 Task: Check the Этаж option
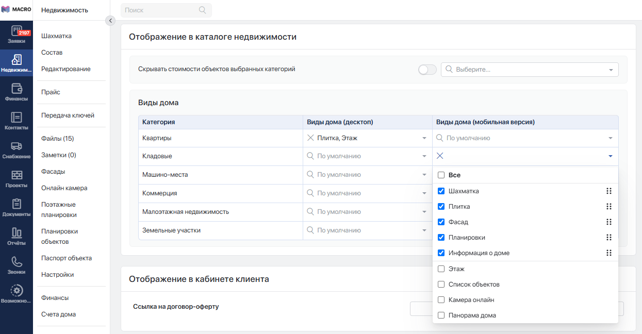pos(441,269)
